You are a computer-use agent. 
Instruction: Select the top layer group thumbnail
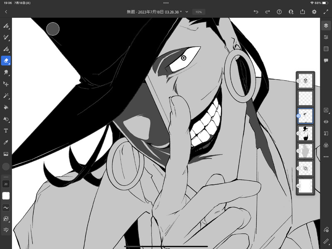(x=305, y=81)
